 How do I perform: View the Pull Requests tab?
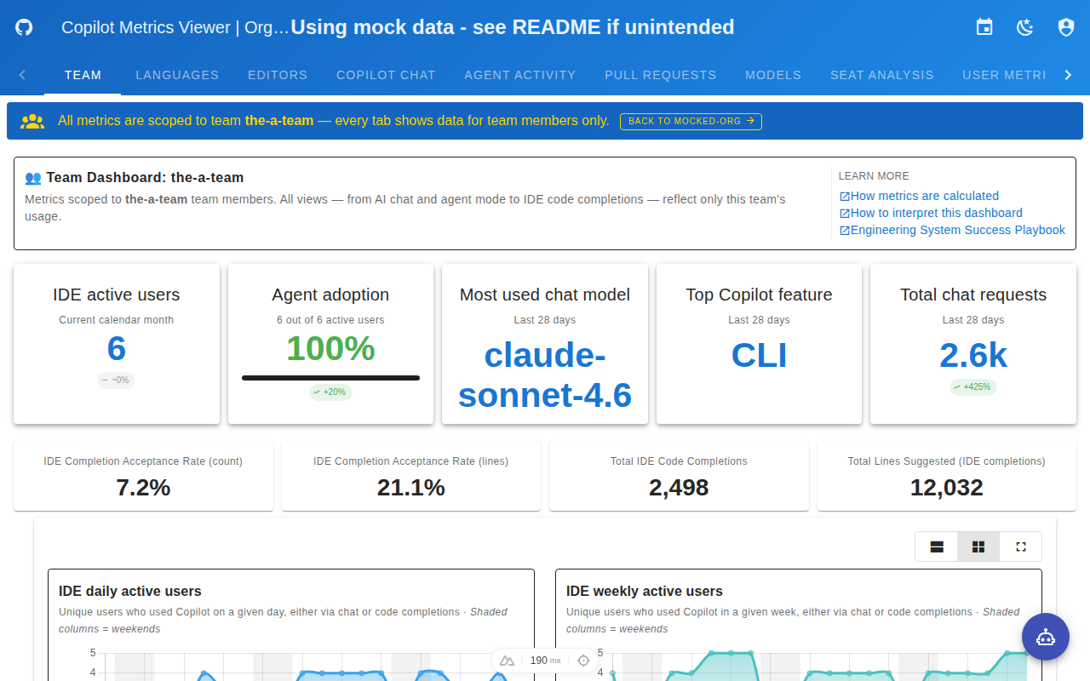(661, 75)
